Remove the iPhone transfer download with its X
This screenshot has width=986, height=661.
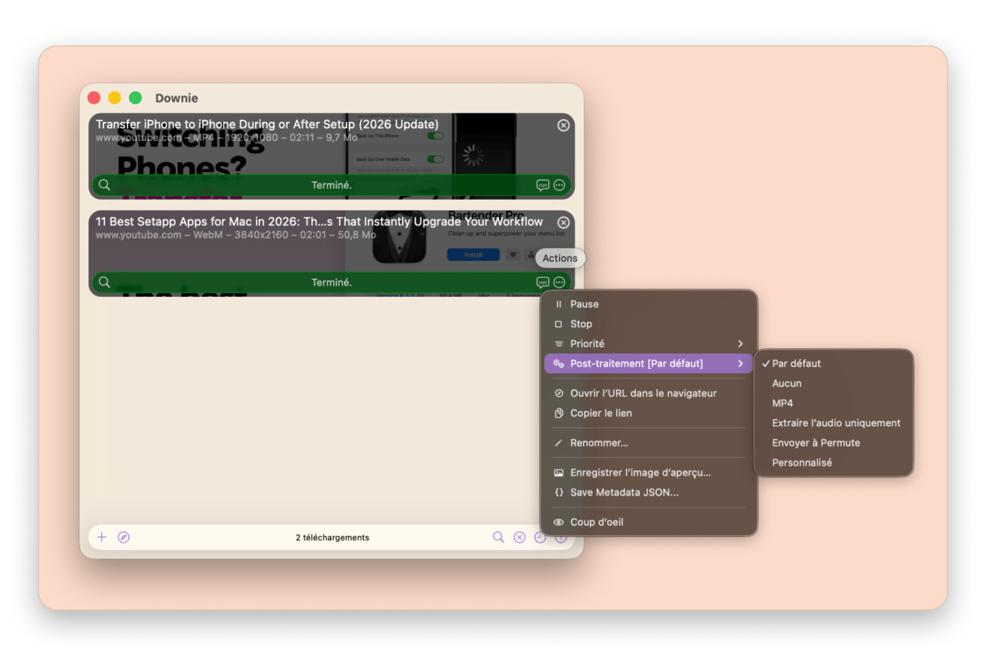[x=563, y=125]
